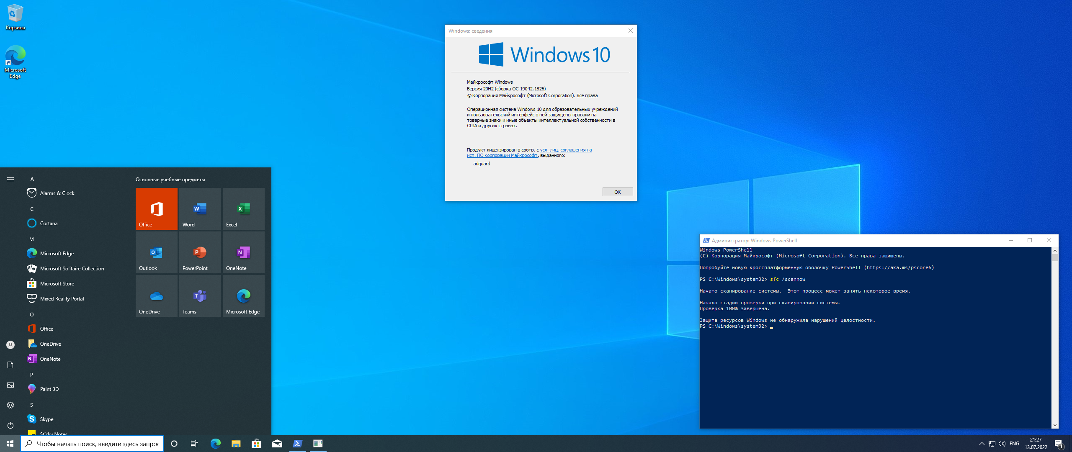Switch the ENG input language
This screenshot has width=1072, height=452.
[x=1014, y=444]
